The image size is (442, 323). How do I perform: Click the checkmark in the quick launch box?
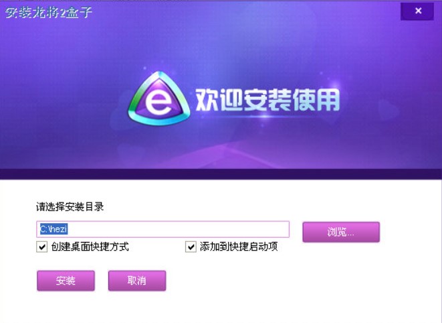tap(191, 247)
